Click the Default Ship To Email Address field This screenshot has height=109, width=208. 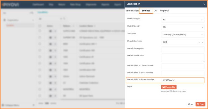coord(183,73)
